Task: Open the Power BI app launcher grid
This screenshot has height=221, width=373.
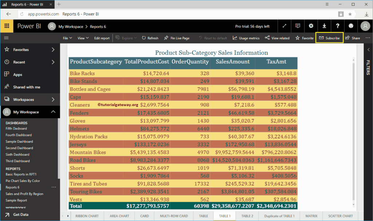Action: coord(7,26)
